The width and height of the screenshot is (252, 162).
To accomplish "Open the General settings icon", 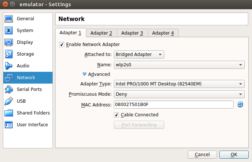I will click(x=9, y=19).
